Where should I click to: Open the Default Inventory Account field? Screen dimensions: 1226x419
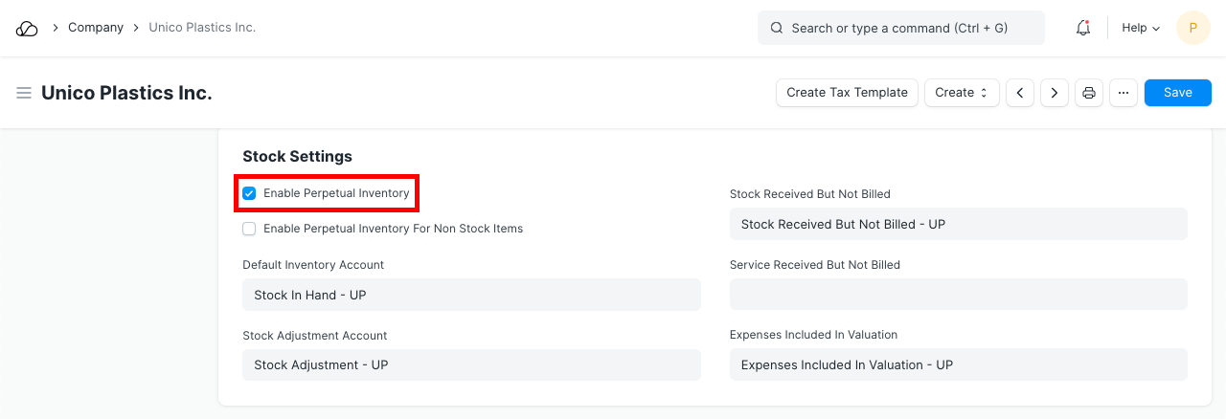point(471,295)
